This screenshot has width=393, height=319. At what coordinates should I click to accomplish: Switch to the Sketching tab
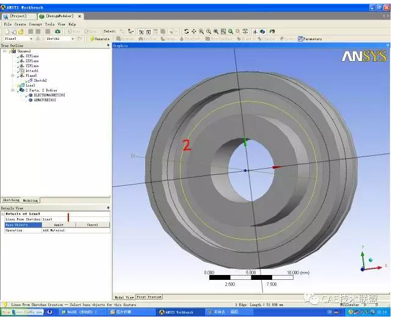(11, 200)
